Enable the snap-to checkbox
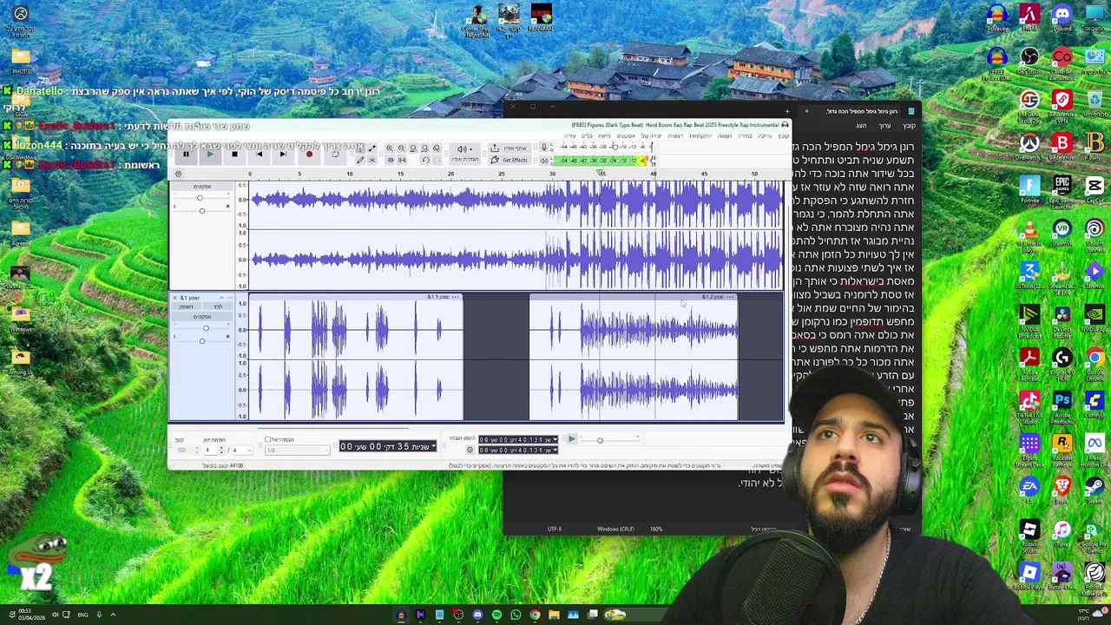 [267, 439]
